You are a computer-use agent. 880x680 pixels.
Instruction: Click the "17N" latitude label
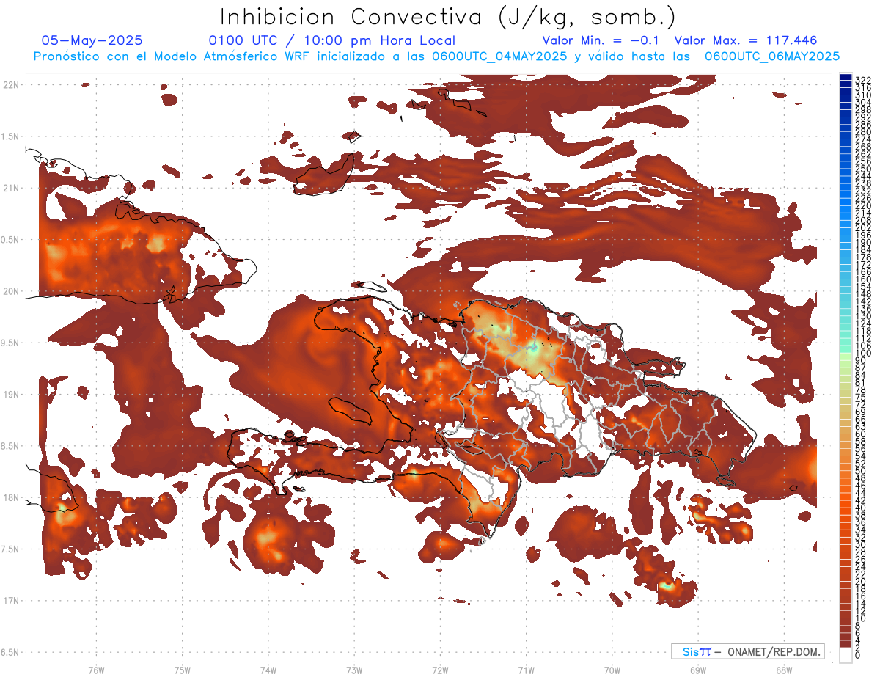tap(11, 601)
